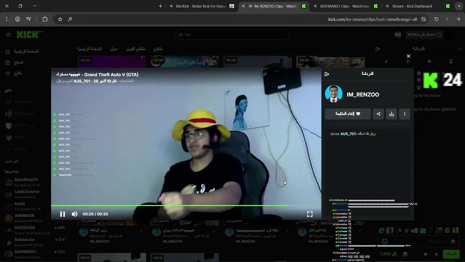Image resolution: width=465 pixels, height=262 pixels.
Task: Open the clip more options menu
Action: [x=405, y=114]
